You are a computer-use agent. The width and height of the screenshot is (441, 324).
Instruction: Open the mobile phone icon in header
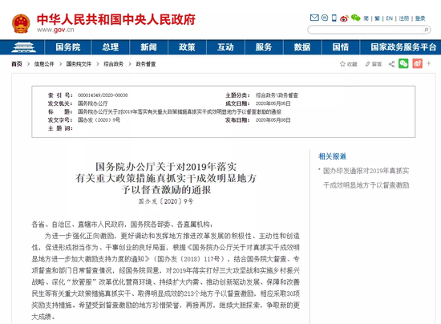[x=334, y=18]
